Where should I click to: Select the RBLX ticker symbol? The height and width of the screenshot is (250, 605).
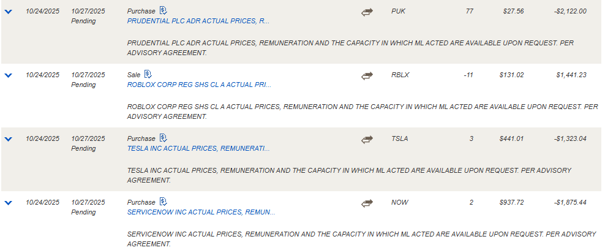click(x=400, y=75)
